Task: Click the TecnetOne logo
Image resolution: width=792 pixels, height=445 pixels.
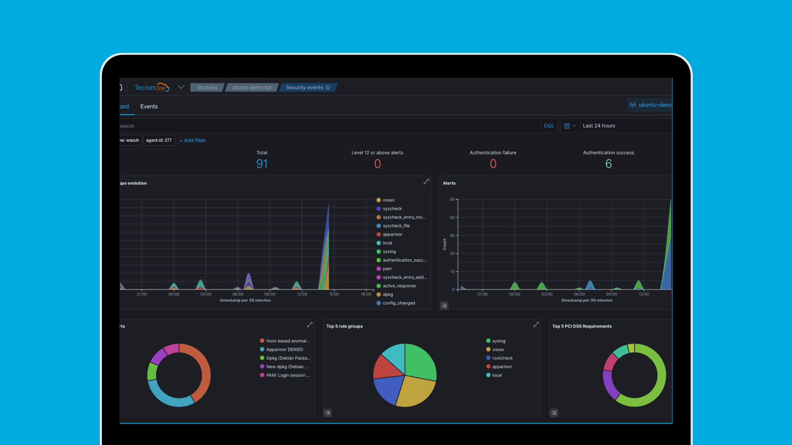Action: point(151,87)
